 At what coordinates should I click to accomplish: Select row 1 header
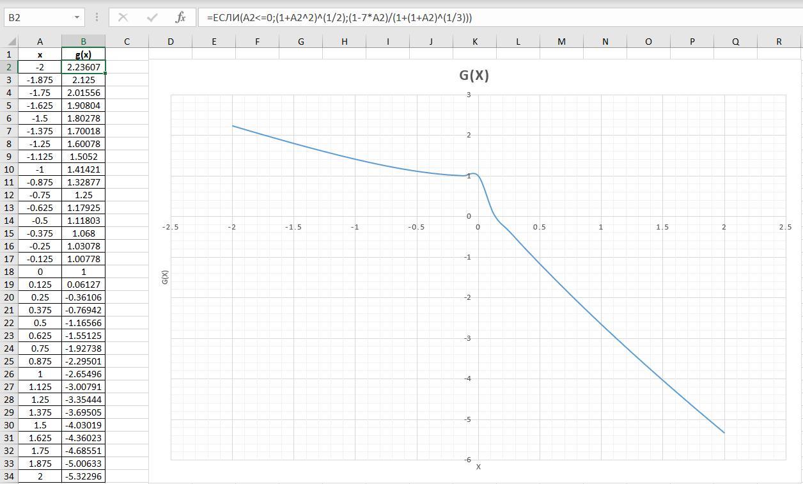click(9, 54)
